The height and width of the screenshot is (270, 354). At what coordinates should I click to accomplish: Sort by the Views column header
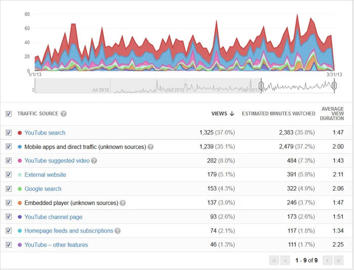(219, 114)
